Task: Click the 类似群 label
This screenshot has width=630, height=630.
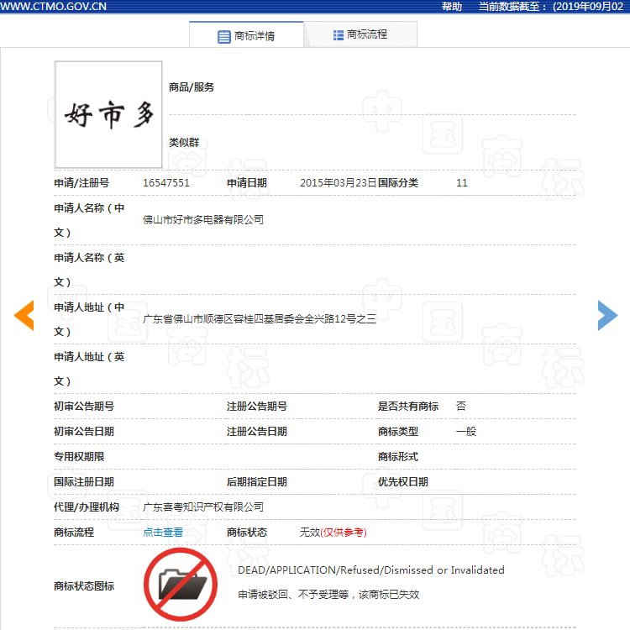Action: [184, 143]
